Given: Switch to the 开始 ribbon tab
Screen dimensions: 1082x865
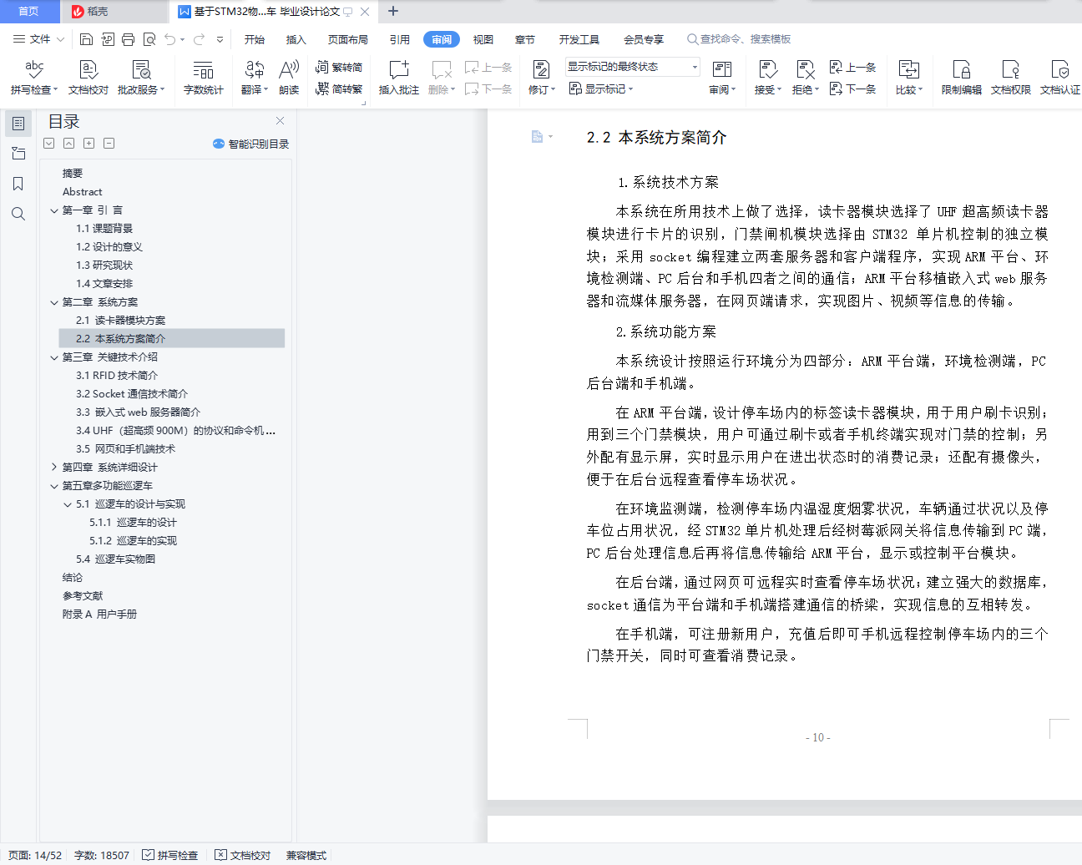Looking at the screenshot, I should pos(255,39).
